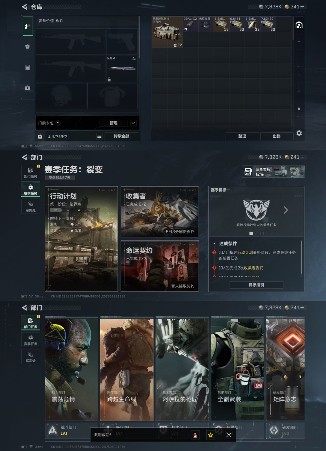Click the 转移全部 button
The height and width of the screenshot is (451, 326).
point(121,136)
